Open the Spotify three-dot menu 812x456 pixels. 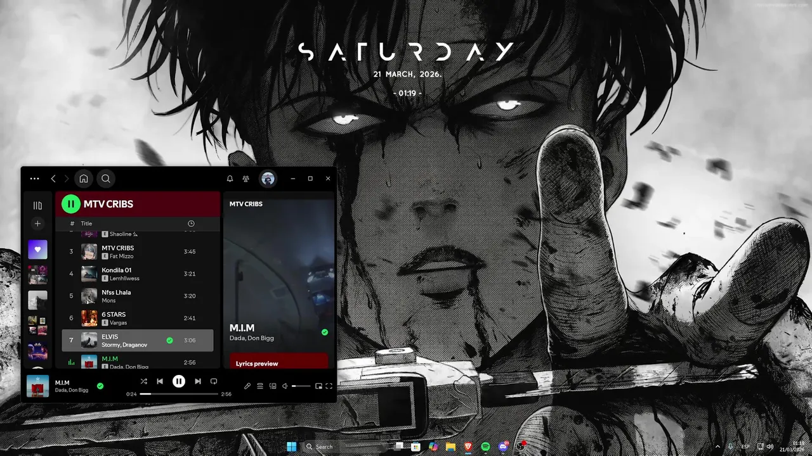click(34, 179)
